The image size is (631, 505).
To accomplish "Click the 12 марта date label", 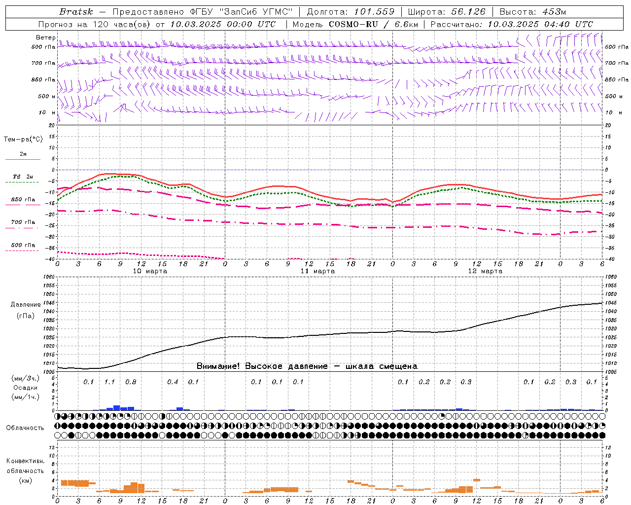I will click(x=485, y=271).
